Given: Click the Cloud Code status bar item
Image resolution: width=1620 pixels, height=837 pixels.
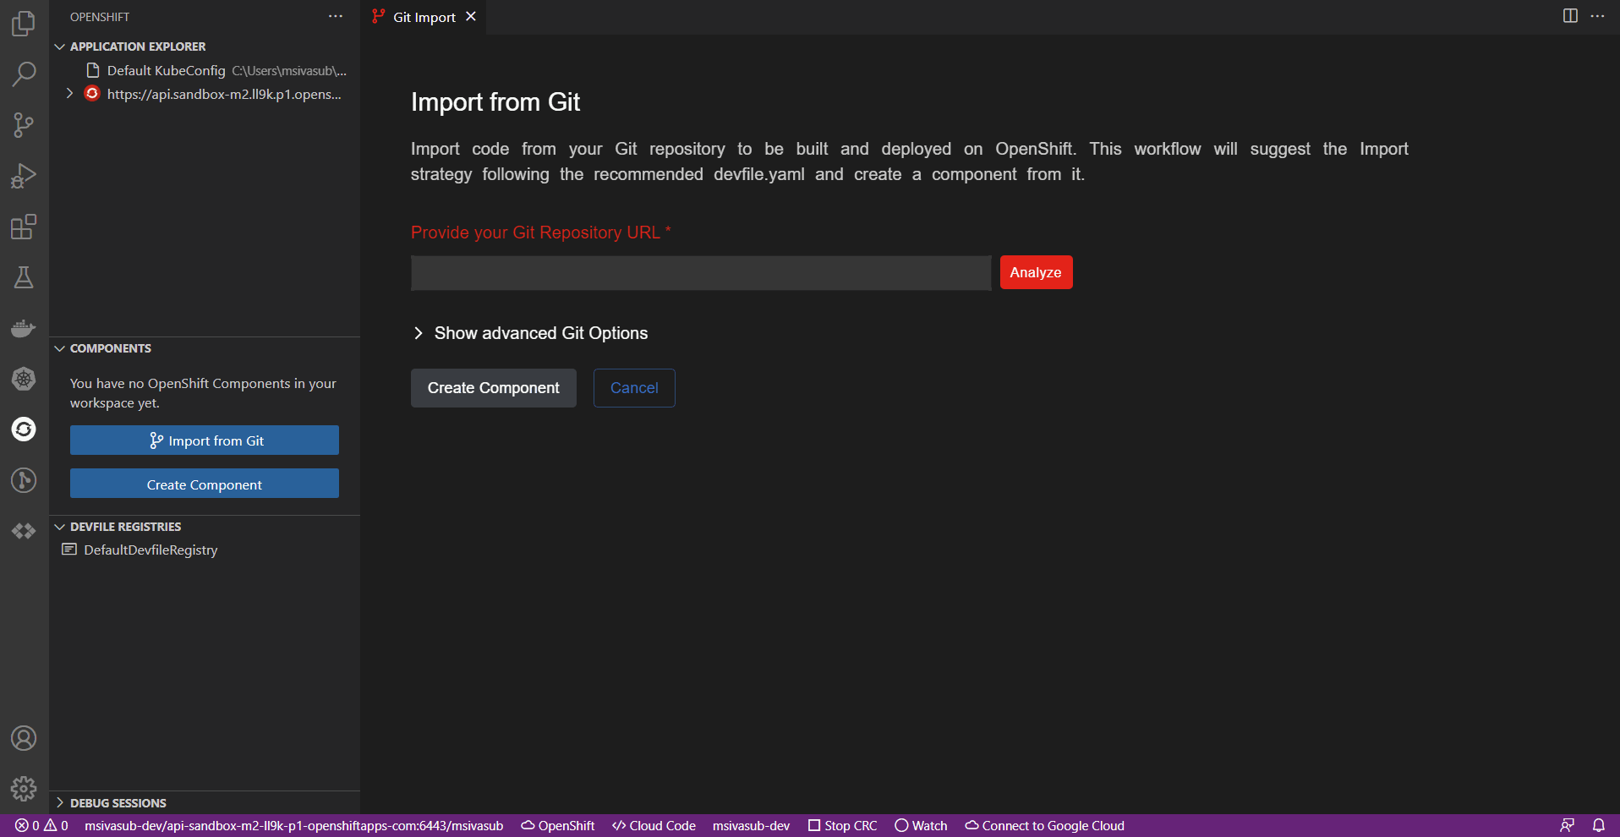Looking at the screenshot, I should 654,825.
